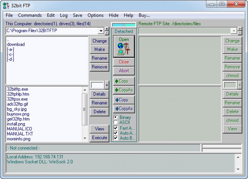Open the Edit menu
The height and width of the screenshot is (179, 248).
[51, 15]
